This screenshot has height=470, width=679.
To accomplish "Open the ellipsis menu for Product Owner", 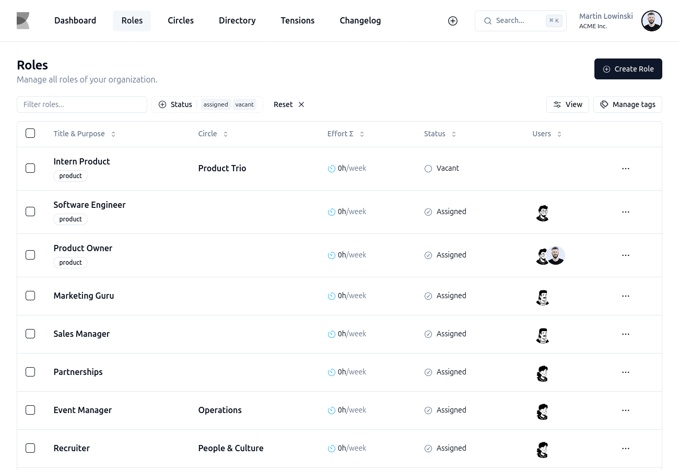I will [x=626, y=255].
